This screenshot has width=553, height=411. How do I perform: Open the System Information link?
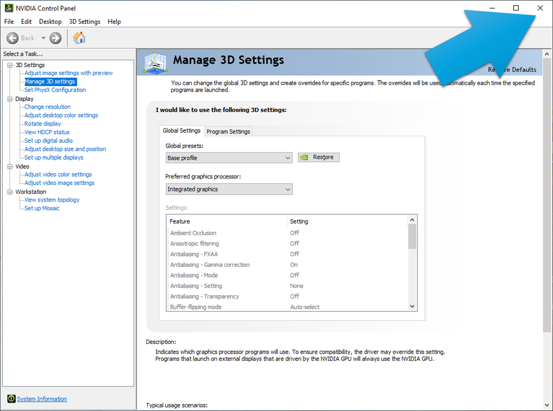(42, 399)
